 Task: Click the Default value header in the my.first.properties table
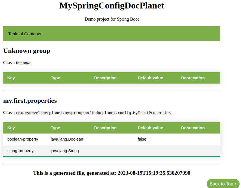pos(150,128)
